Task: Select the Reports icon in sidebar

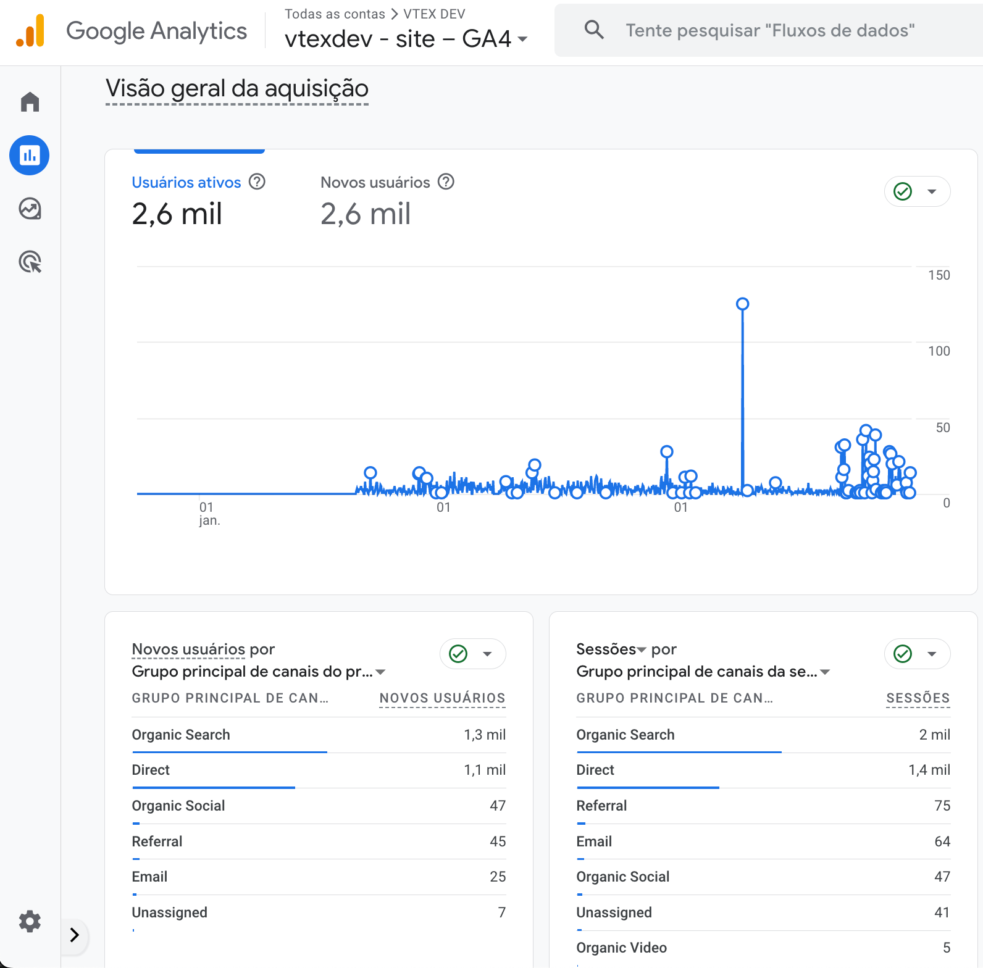Action: [x=30, y=156]
